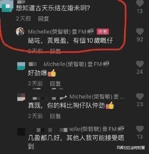Reply to Michelle's 黃幾盈 author comment
The width and height of the screenshot is (149, 154).
tap(55, 51)
